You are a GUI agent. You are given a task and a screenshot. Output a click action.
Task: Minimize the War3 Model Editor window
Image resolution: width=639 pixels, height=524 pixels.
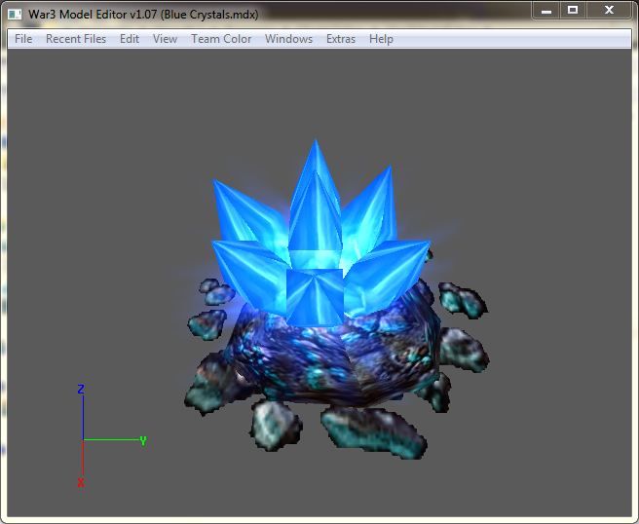click(x=546, y=10)
